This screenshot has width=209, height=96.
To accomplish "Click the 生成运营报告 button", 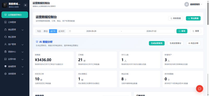I will (x=156, y=43).
